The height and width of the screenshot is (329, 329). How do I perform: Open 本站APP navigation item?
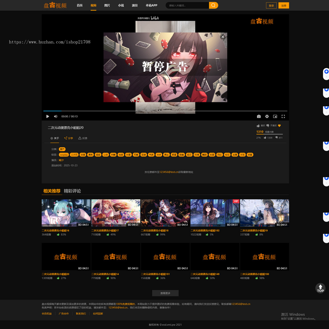point(151,5)
